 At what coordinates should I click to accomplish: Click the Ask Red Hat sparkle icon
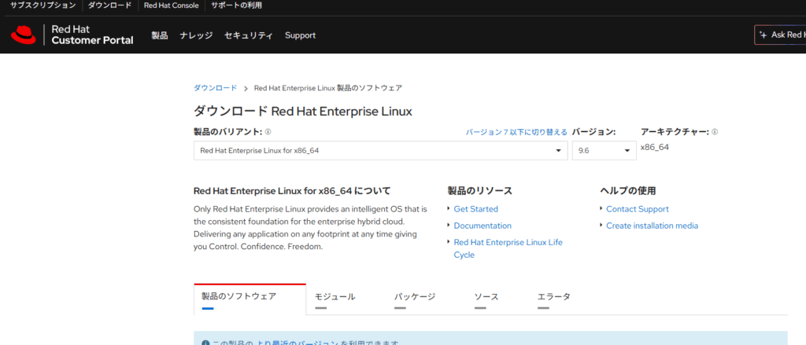point(763,35)
